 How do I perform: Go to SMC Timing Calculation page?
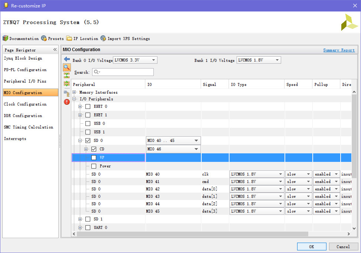tap(28, 127)
